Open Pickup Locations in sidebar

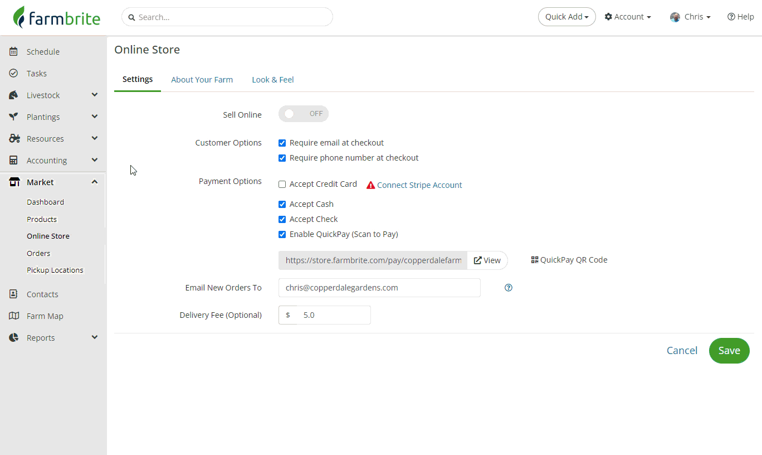tap(55, 270)
